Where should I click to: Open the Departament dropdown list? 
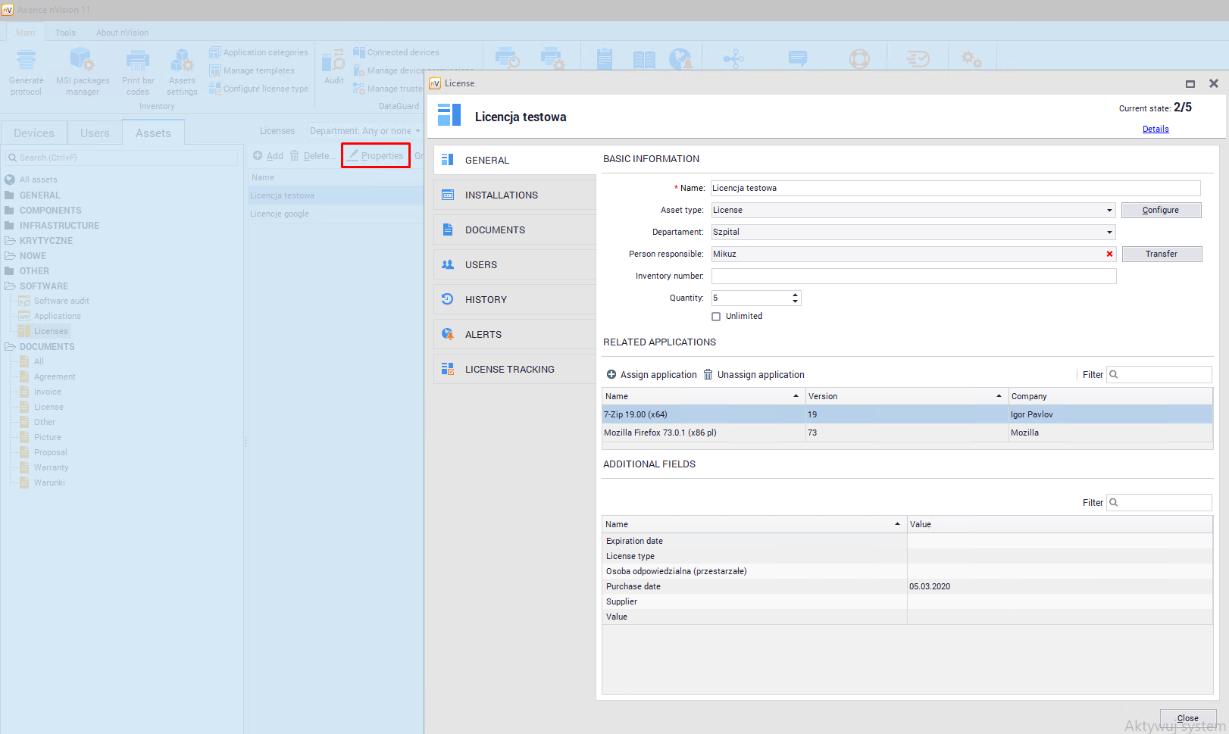pos(1109,232)
